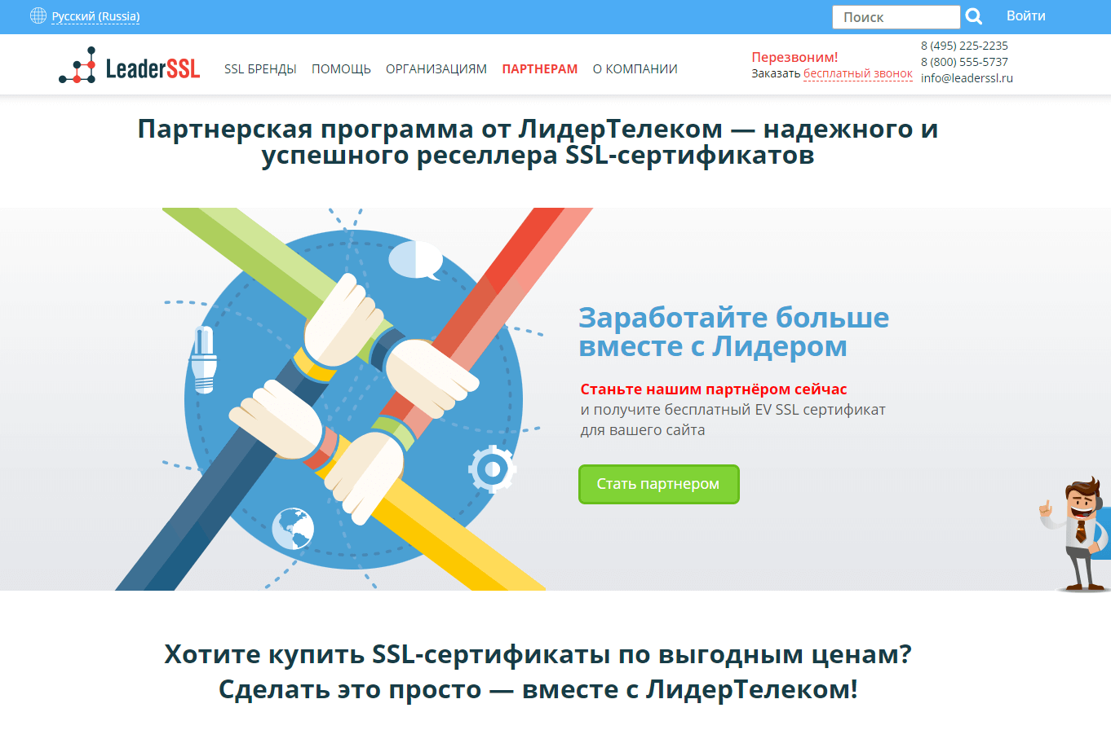Viewport: 1111px width, 730px height.
Task: Click phone number 8 (800) 555-5737
Action: coord(964,62)
